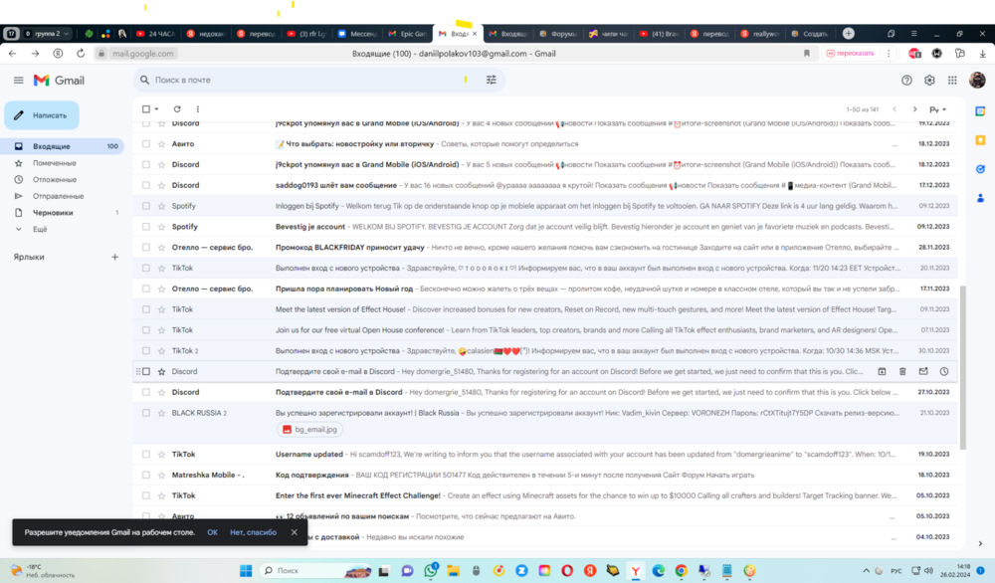
Task: Open Google Calendar side panel
Action: pos(980,111)
